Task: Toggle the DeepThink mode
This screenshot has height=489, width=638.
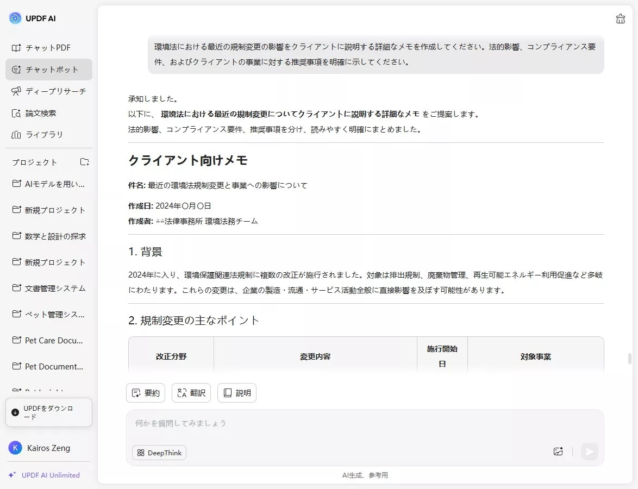Action: pyautogui.click(x=159, y=452)
